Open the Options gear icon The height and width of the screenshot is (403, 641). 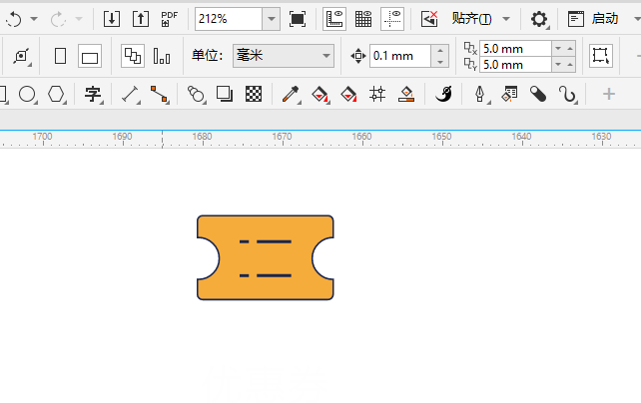pos(539,19)
